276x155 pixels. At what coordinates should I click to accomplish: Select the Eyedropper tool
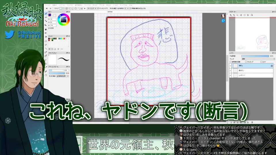pos(46,71)
